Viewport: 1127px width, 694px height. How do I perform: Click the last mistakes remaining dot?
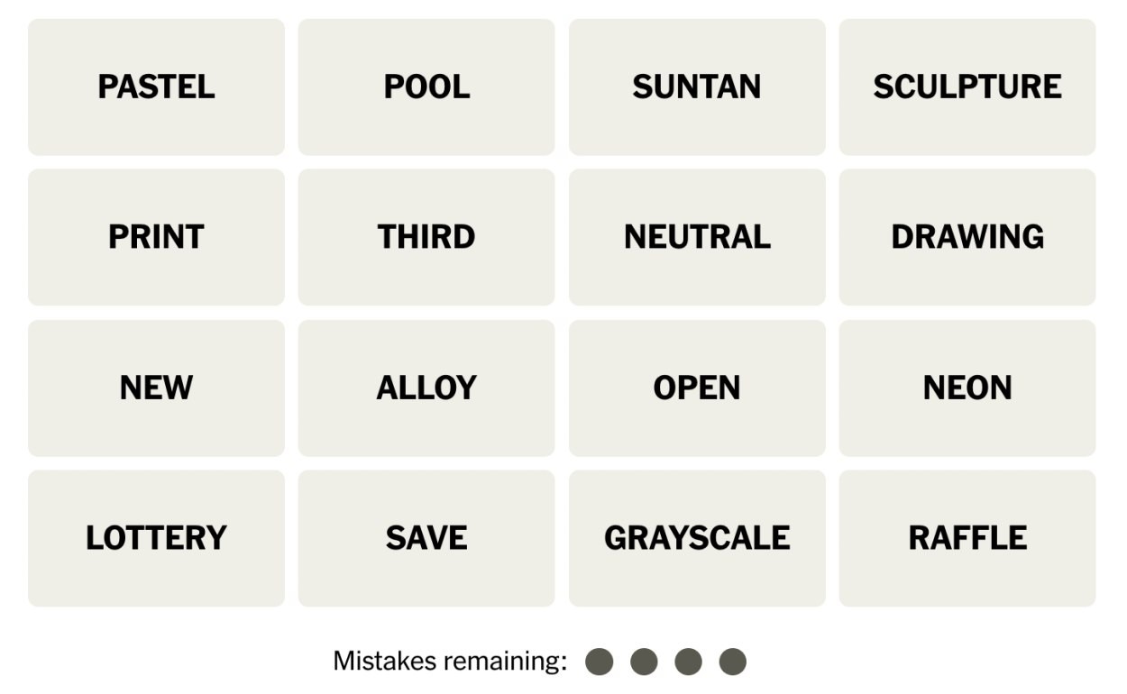tap(733, 662)
